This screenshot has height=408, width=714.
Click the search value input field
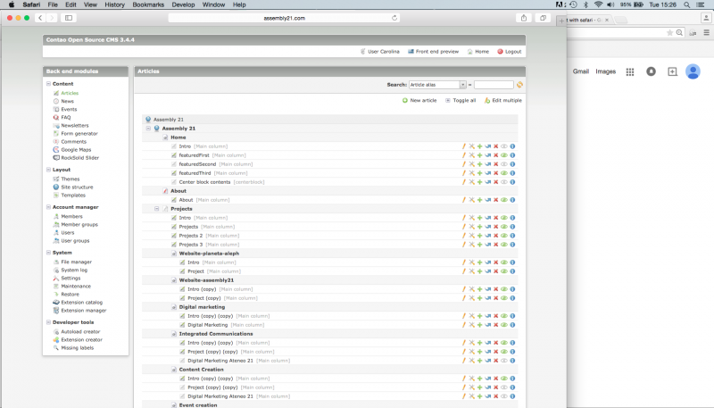click(x=494, y=85)
